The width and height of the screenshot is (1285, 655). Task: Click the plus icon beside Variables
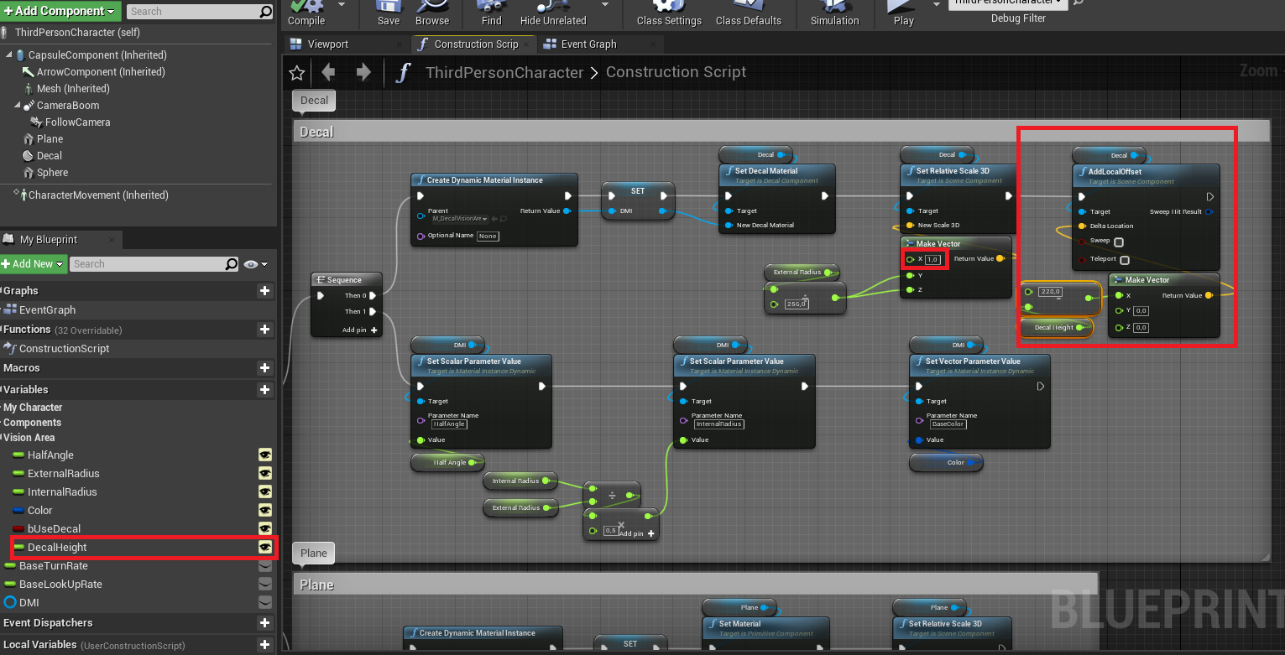(265, 390)
